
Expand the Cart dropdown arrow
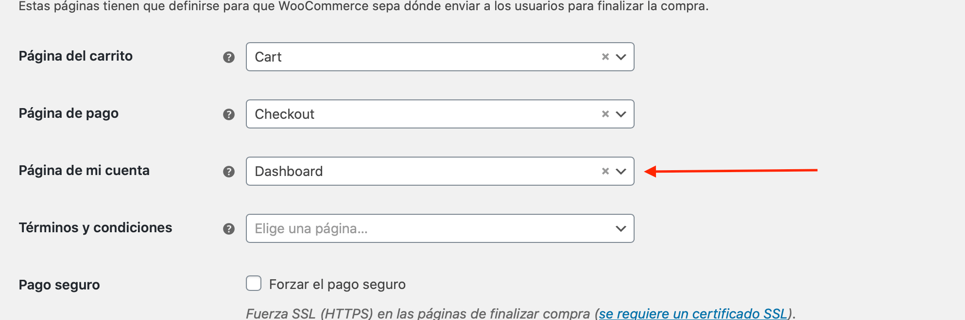click(x=621, y=57)
